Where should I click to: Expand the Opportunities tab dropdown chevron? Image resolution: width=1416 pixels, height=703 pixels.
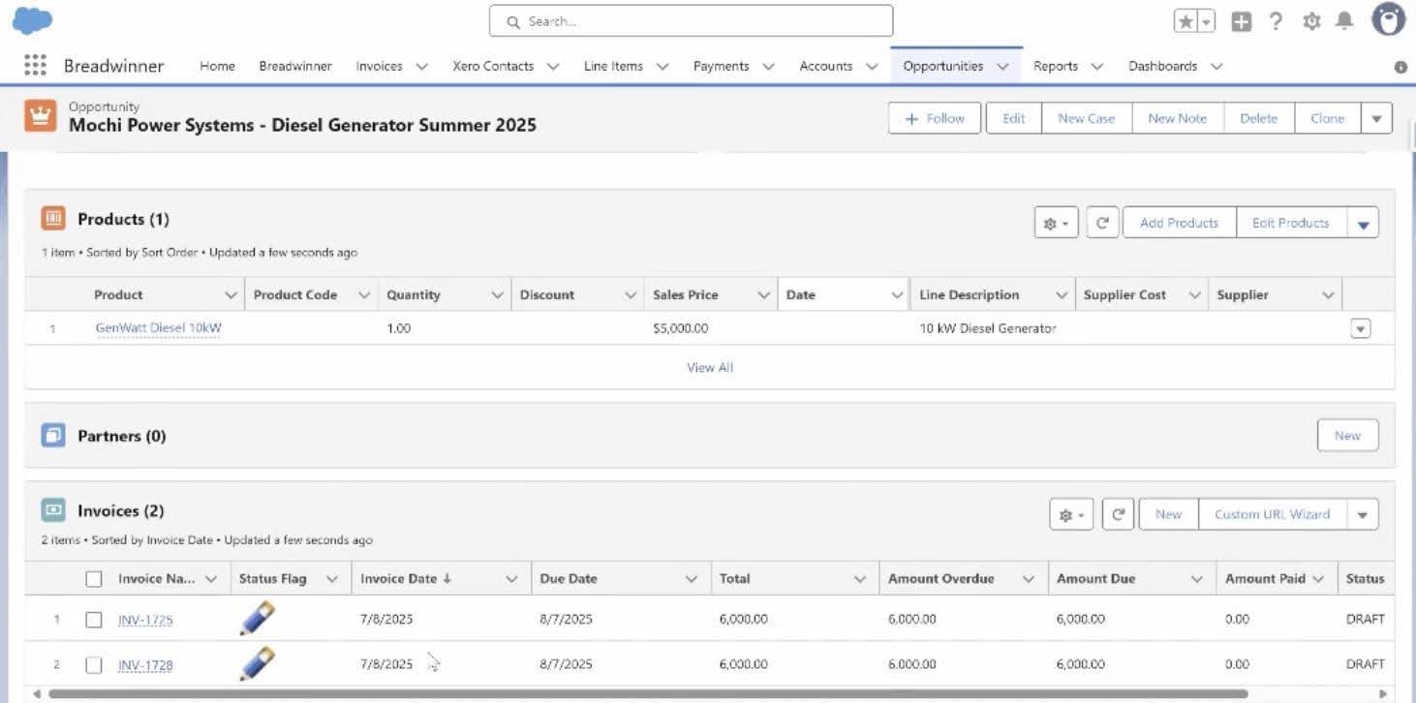[x=1002, y=67]
